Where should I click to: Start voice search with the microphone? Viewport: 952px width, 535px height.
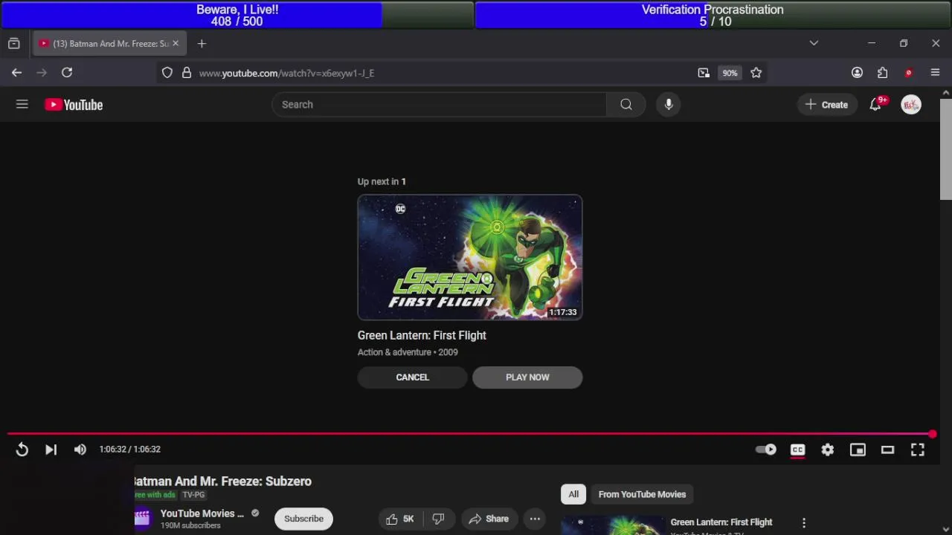(x=669, y=105)
